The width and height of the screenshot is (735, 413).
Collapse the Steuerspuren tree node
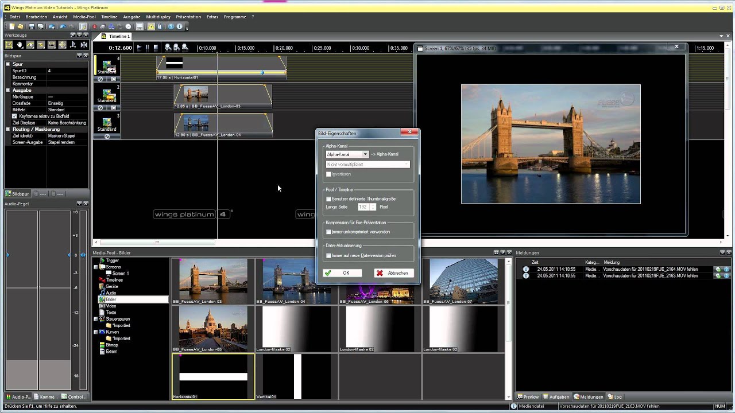[x=96, y=319]
